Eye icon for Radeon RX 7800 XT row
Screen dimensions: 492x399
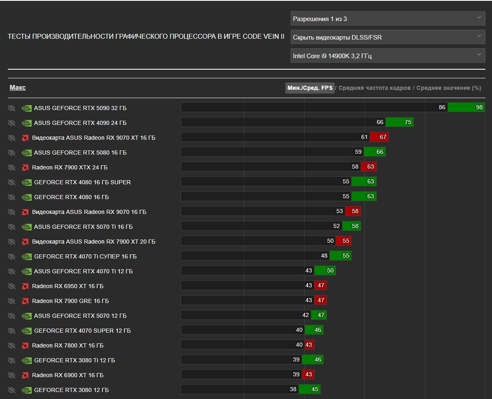12,345
